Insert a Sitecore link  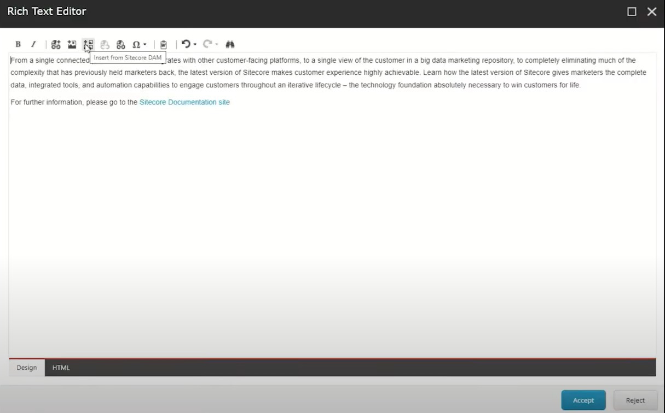[56, 44]
